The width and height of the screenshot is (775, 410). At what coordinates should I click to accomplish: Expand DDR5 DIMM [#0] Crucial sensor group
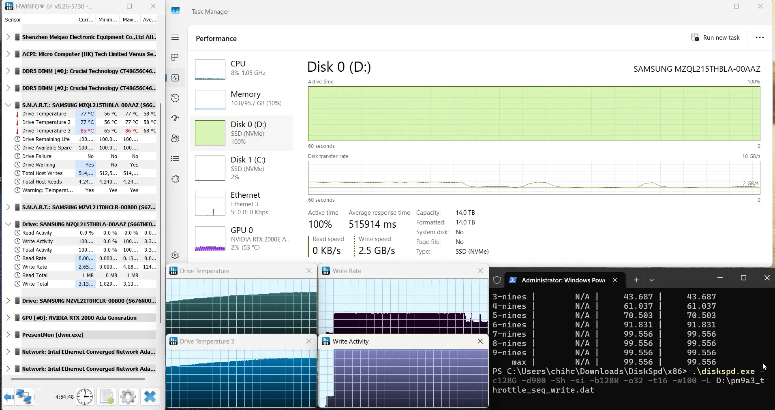8,71
